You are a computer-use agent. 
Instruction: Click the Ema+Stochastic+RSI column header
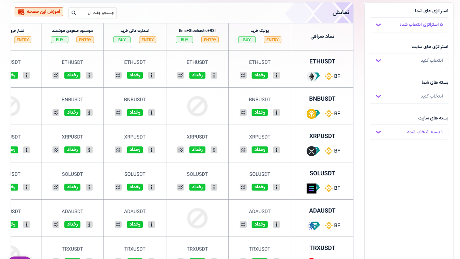click(x=197, y=31)
